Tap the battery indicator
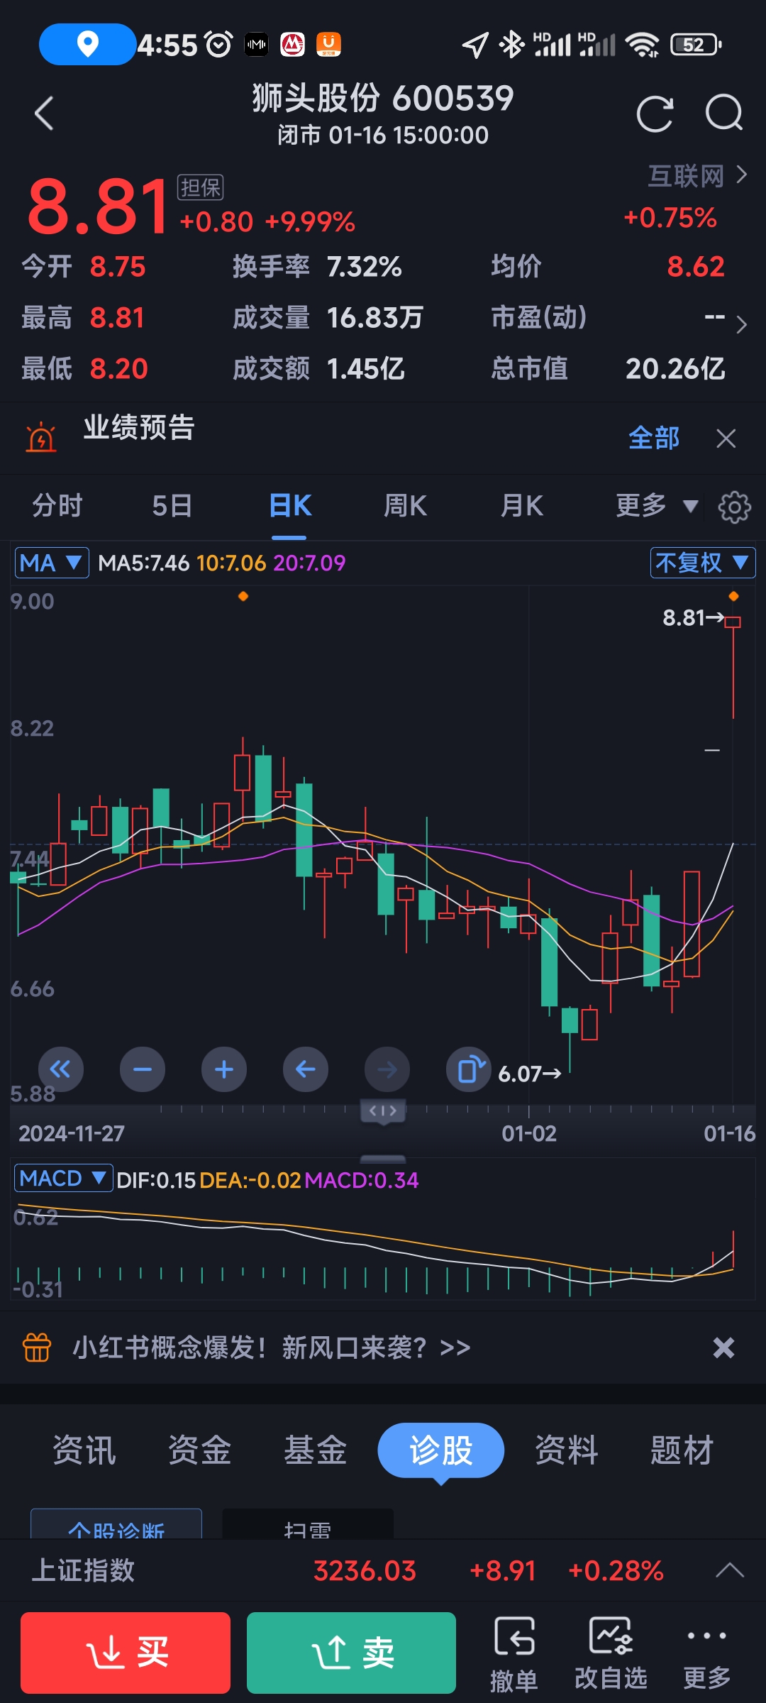 (x=696, y=45)
